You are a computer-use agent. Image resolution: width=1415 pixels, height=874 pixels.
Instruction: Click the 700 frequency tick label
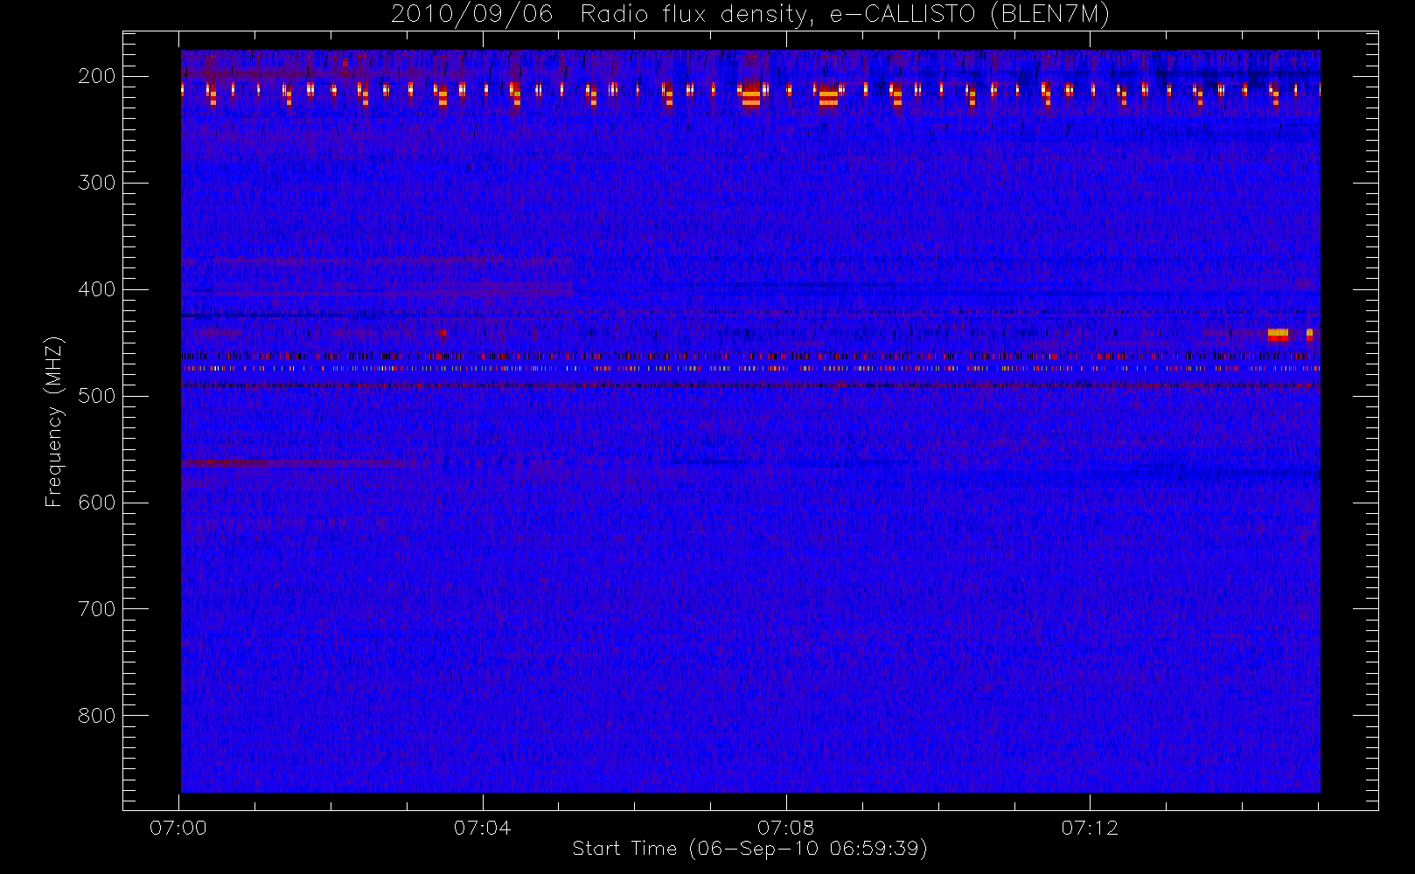click(x=97, y=609)
